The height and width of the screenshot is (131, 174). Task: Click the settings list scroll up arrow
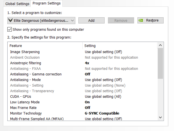[x=160, y=45]
